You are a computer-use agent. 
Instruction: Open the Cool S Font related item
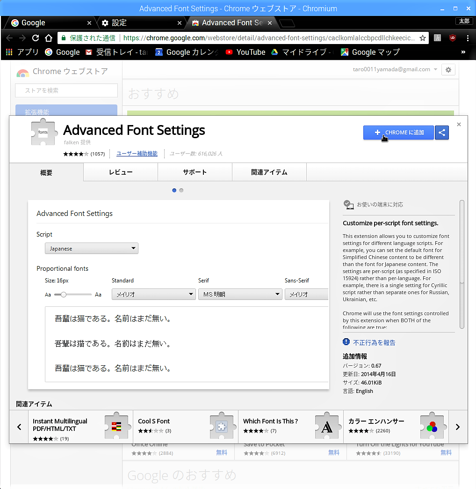point(186,427)
